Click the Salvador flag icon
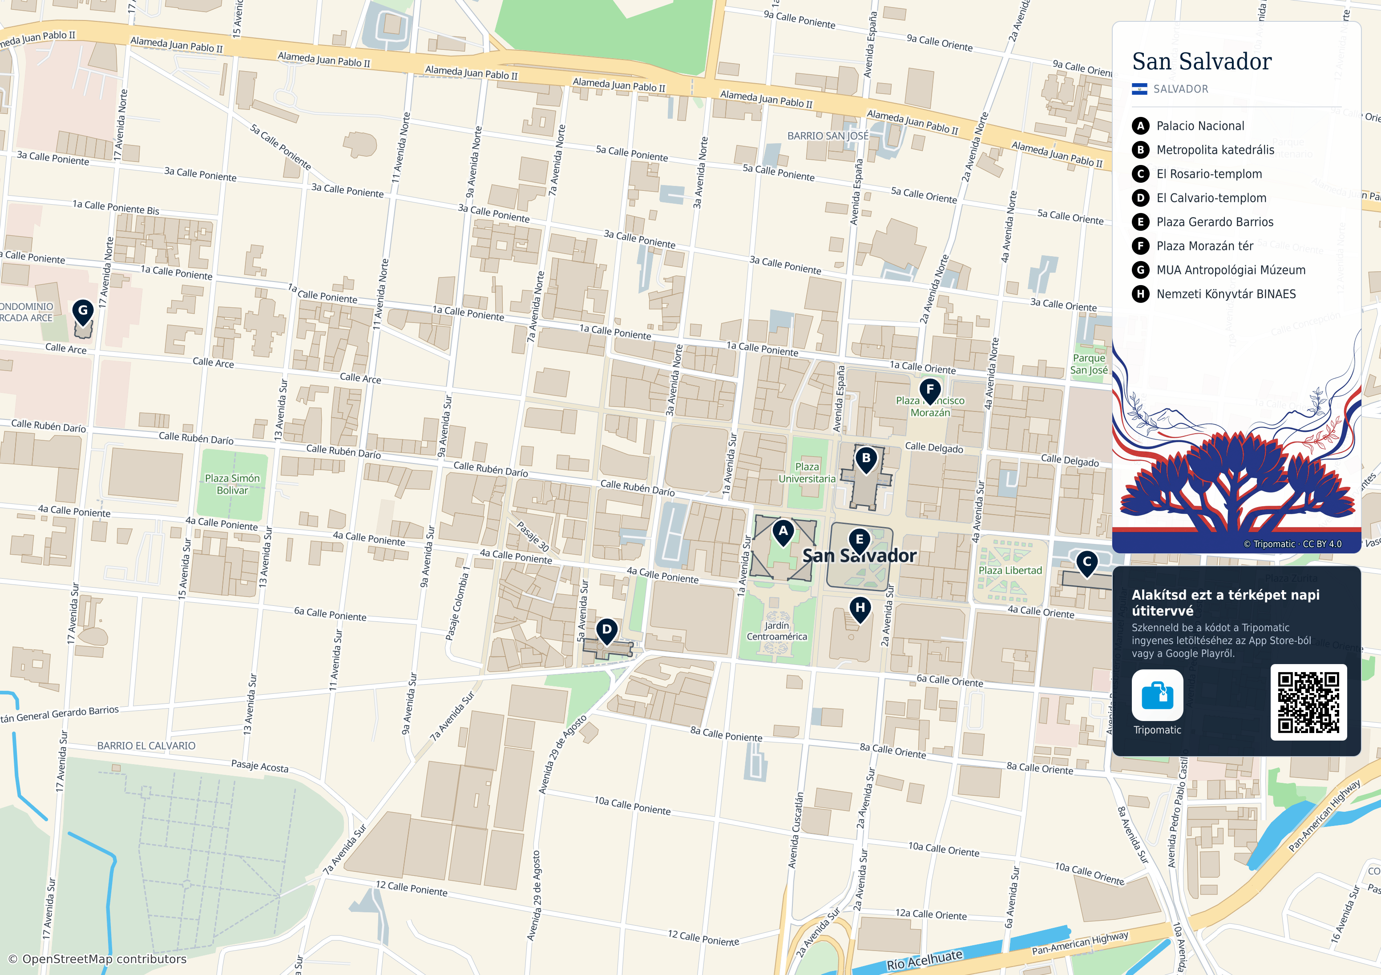The width and height of the screenshot is (1381, 975). point(1139,89)
